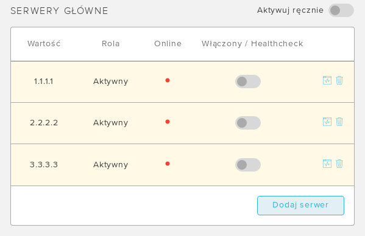Click the Rola column header
The image size is (365, 236).
(x=111, y=44)
